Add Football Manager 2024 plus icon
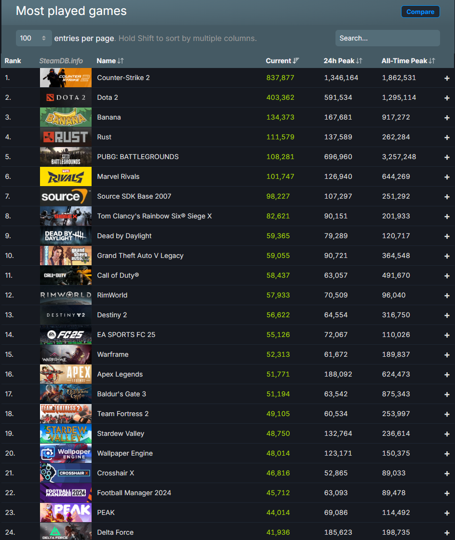This screenshot has width=455, height=540. (447, 493)
